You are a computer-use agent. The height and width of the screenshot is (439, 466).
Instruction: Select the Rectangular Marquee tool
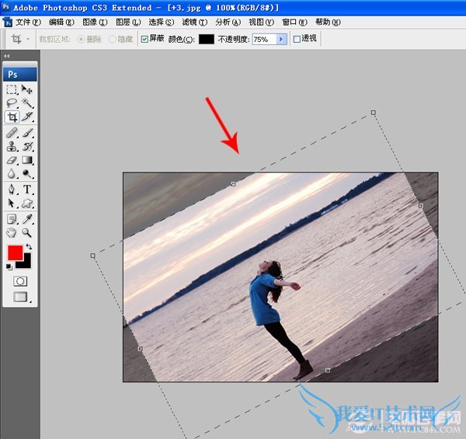12,89
